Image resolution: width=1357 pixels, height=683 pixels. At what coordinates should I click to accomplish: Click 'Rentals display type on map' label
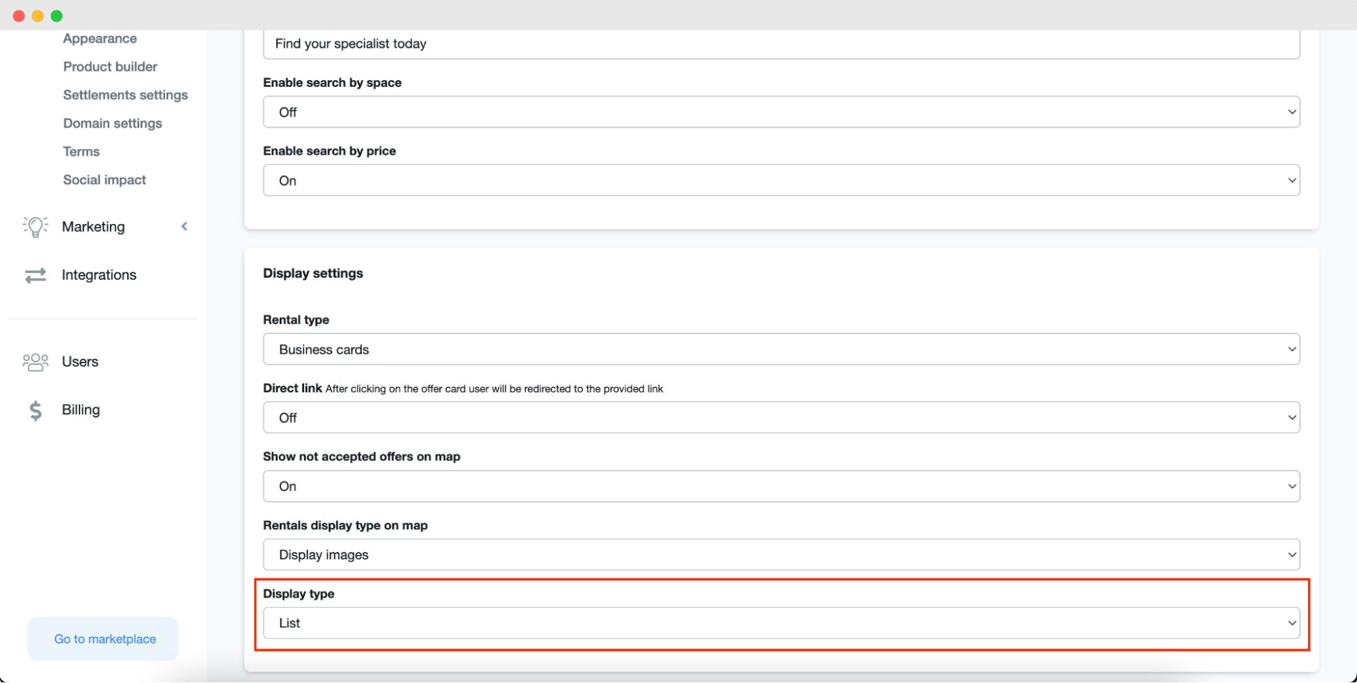coord(346,525)
